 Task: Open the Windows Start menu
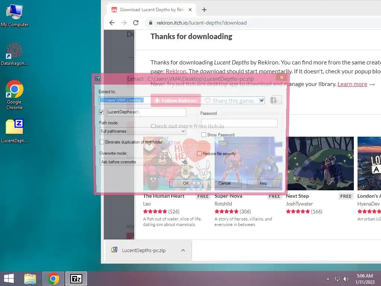tap(9, 279)
